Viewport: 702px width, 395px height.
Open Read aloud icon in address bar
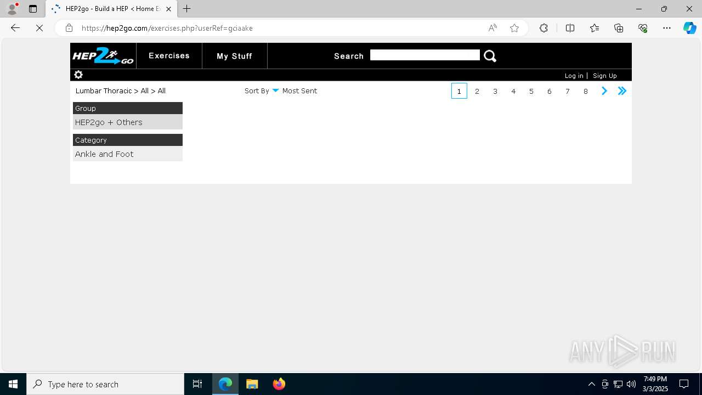(492, 28)
